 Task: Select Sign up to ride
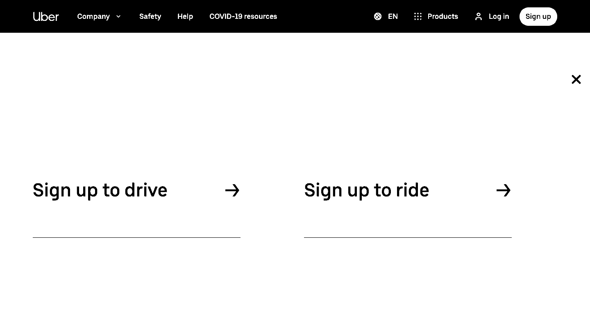coord(366,190)
